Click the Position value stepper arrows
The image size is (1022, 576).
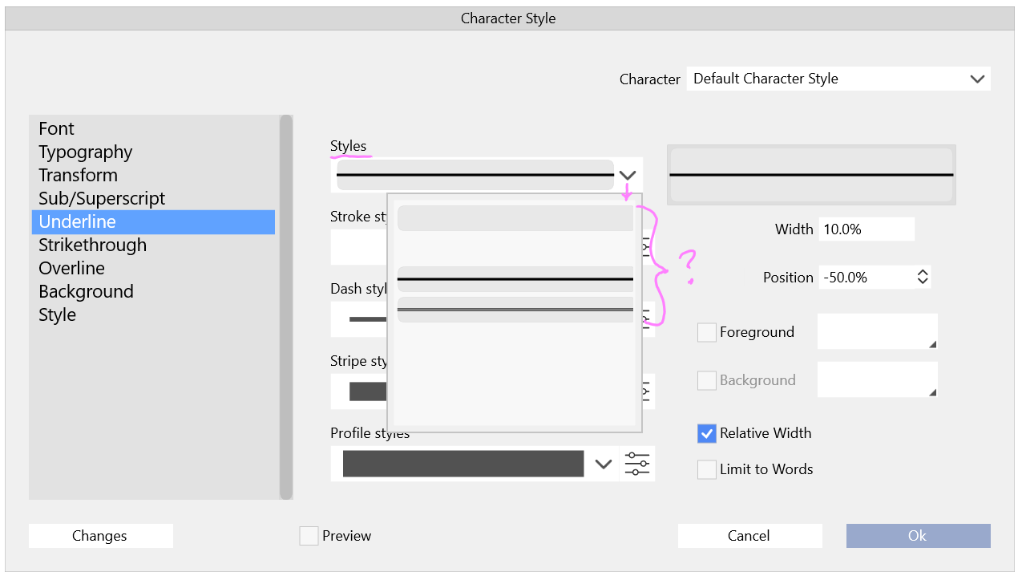[x=923, y=277]
